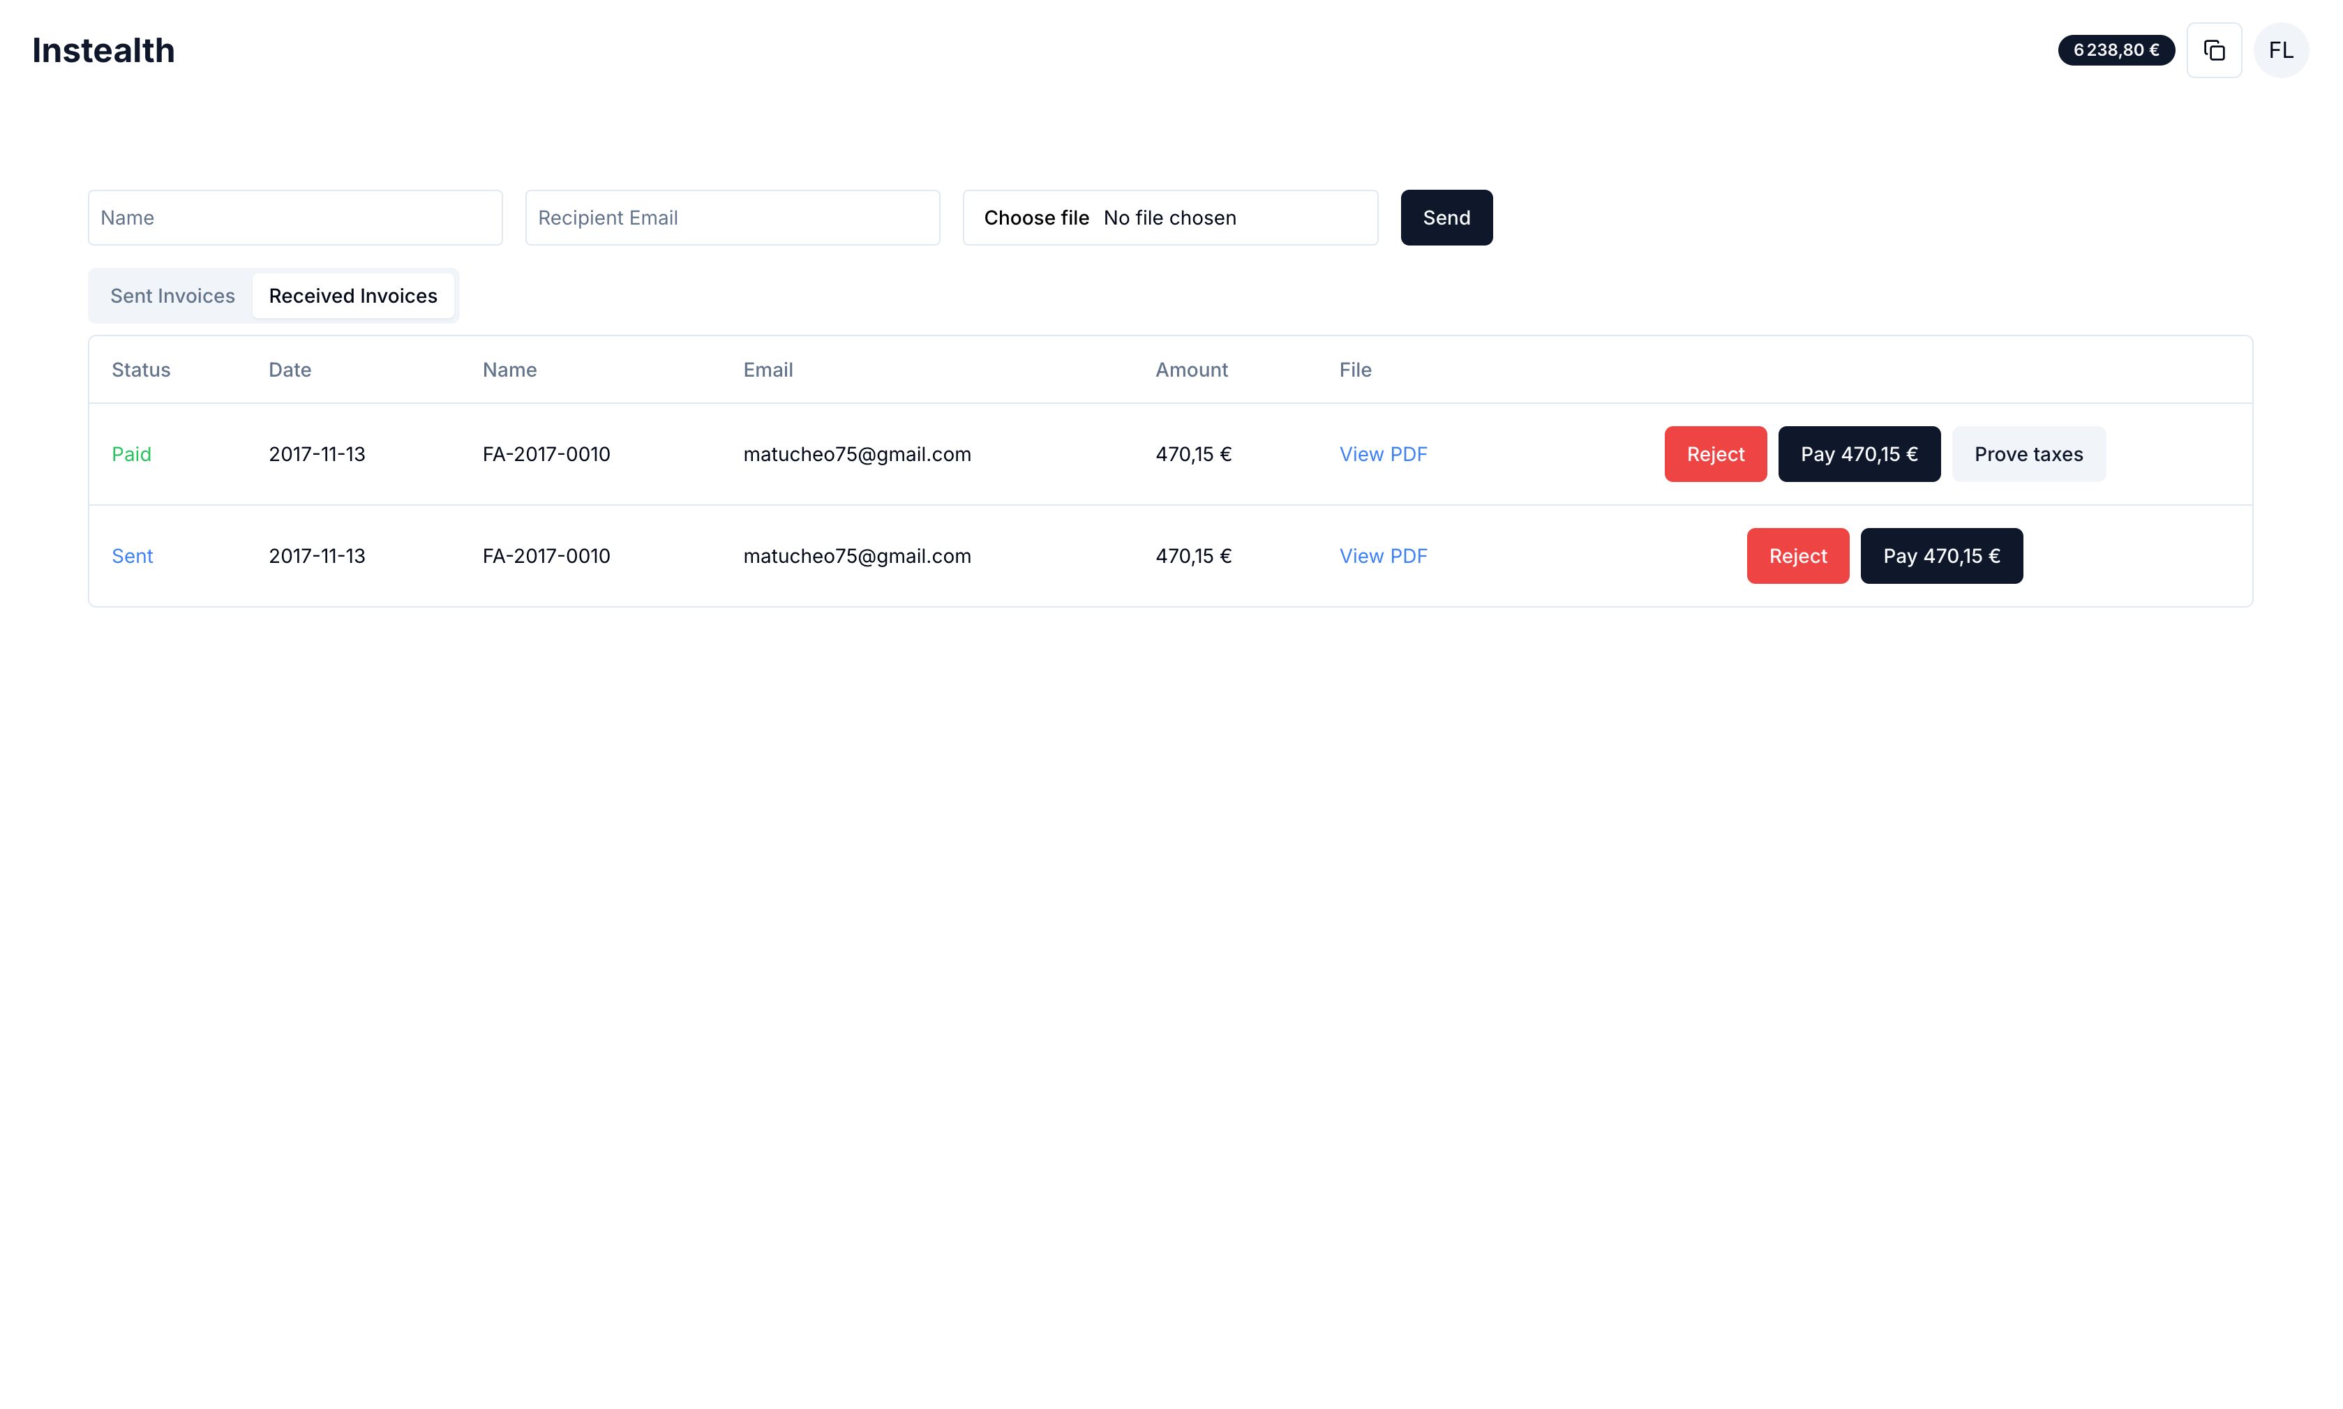Switch to Received Invoices tab
The width and height of the screenshot is (2343, 1409).
tap(353, 294)
